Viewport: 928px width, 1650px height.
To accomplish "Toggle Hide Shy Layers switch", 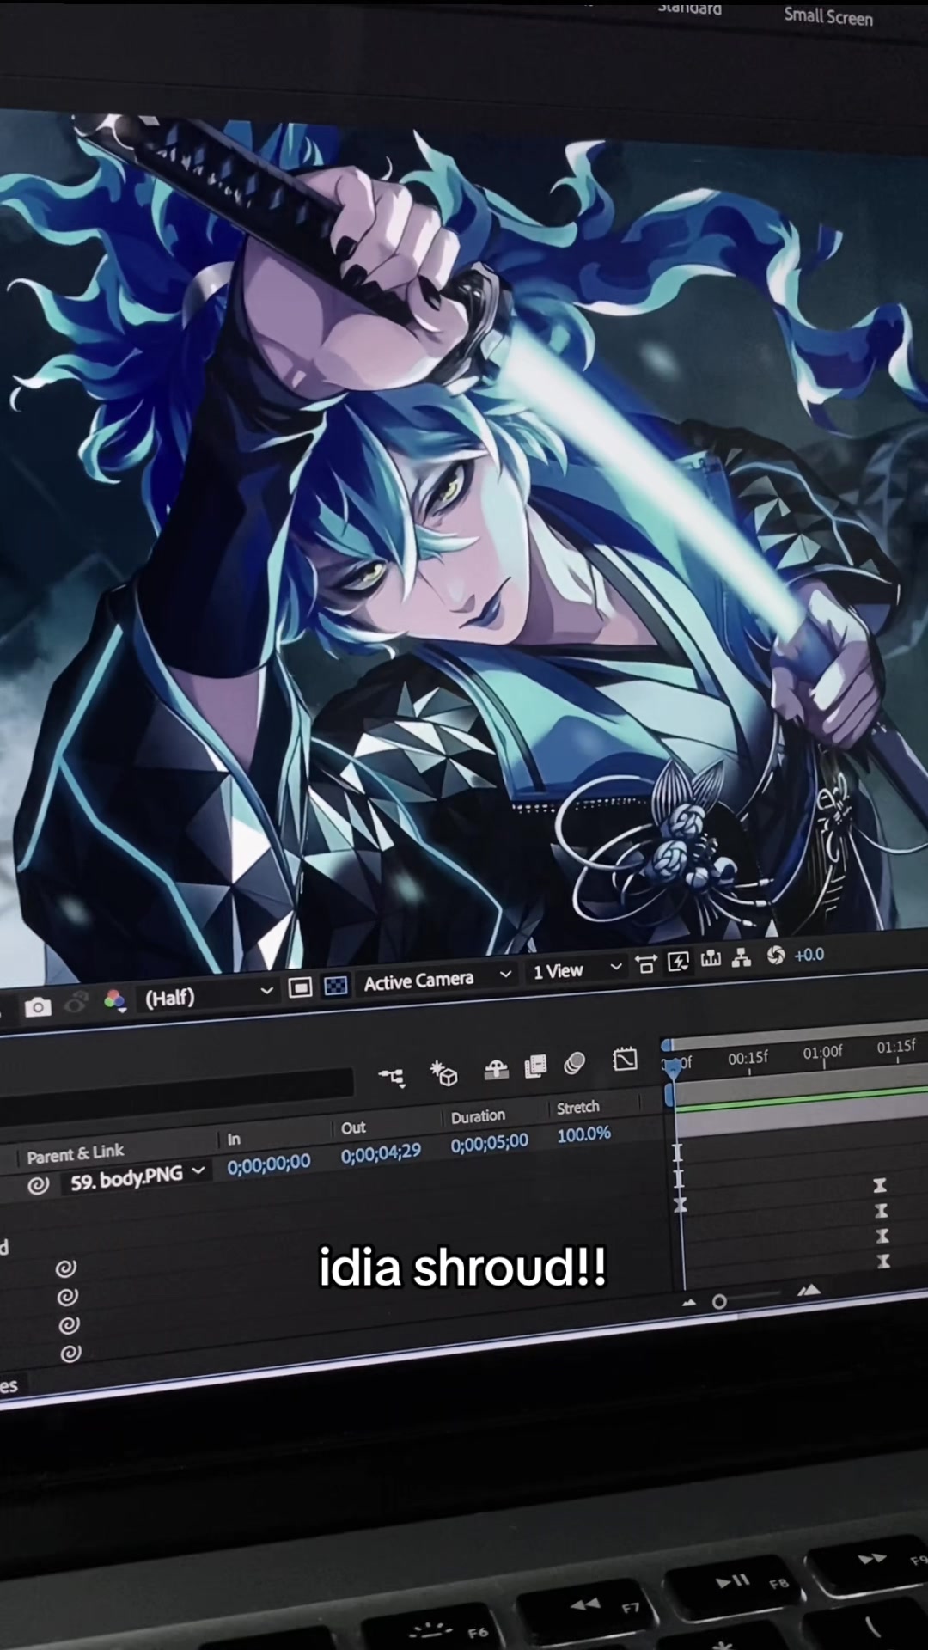I will click(496, 1069).
